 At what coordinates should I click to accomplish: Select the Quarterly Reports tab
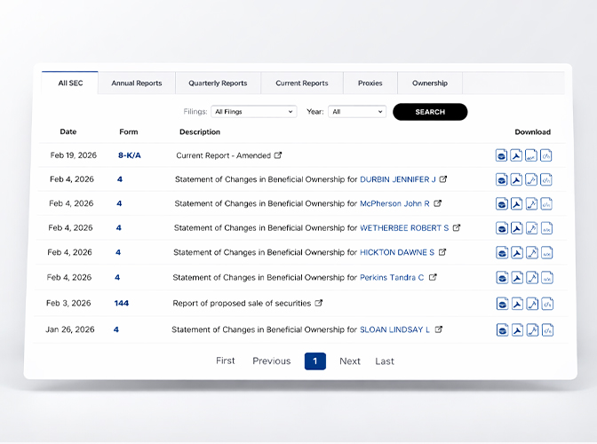pos(218,83)
